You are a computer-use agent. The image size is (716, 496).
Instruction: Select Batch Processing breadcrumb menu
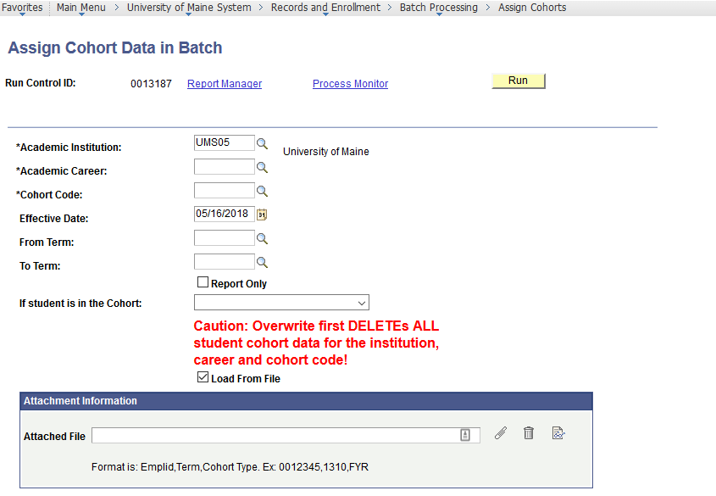tap(439, 8)
